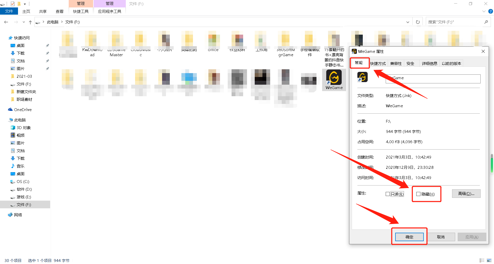Viewport: 494px width, 264px height.
Task: Click 取消 to cancel properties dialog
Action: tap(441, 237)
